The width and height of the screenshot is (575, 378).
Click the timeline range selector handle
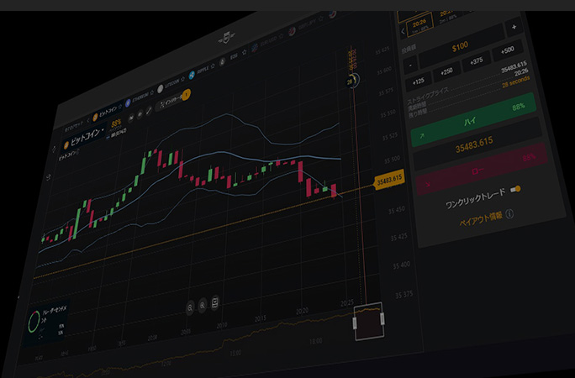pyautogui.click(x=368, y=322)
